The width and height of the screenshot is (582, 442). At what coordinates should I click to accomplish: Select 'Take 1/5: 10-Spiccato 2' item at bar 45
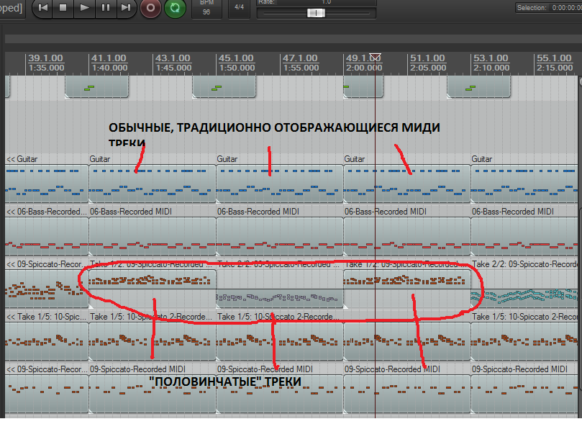(x=280, y=341)
